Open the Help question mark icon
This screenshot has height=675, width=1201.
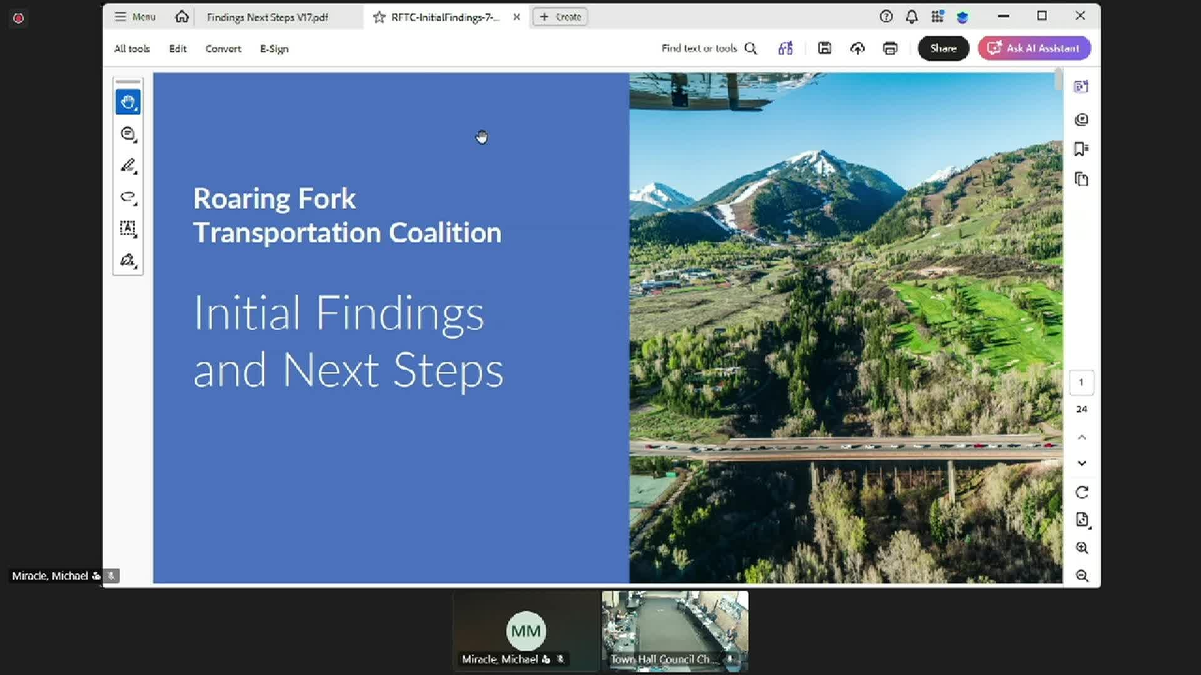point(886,17)
